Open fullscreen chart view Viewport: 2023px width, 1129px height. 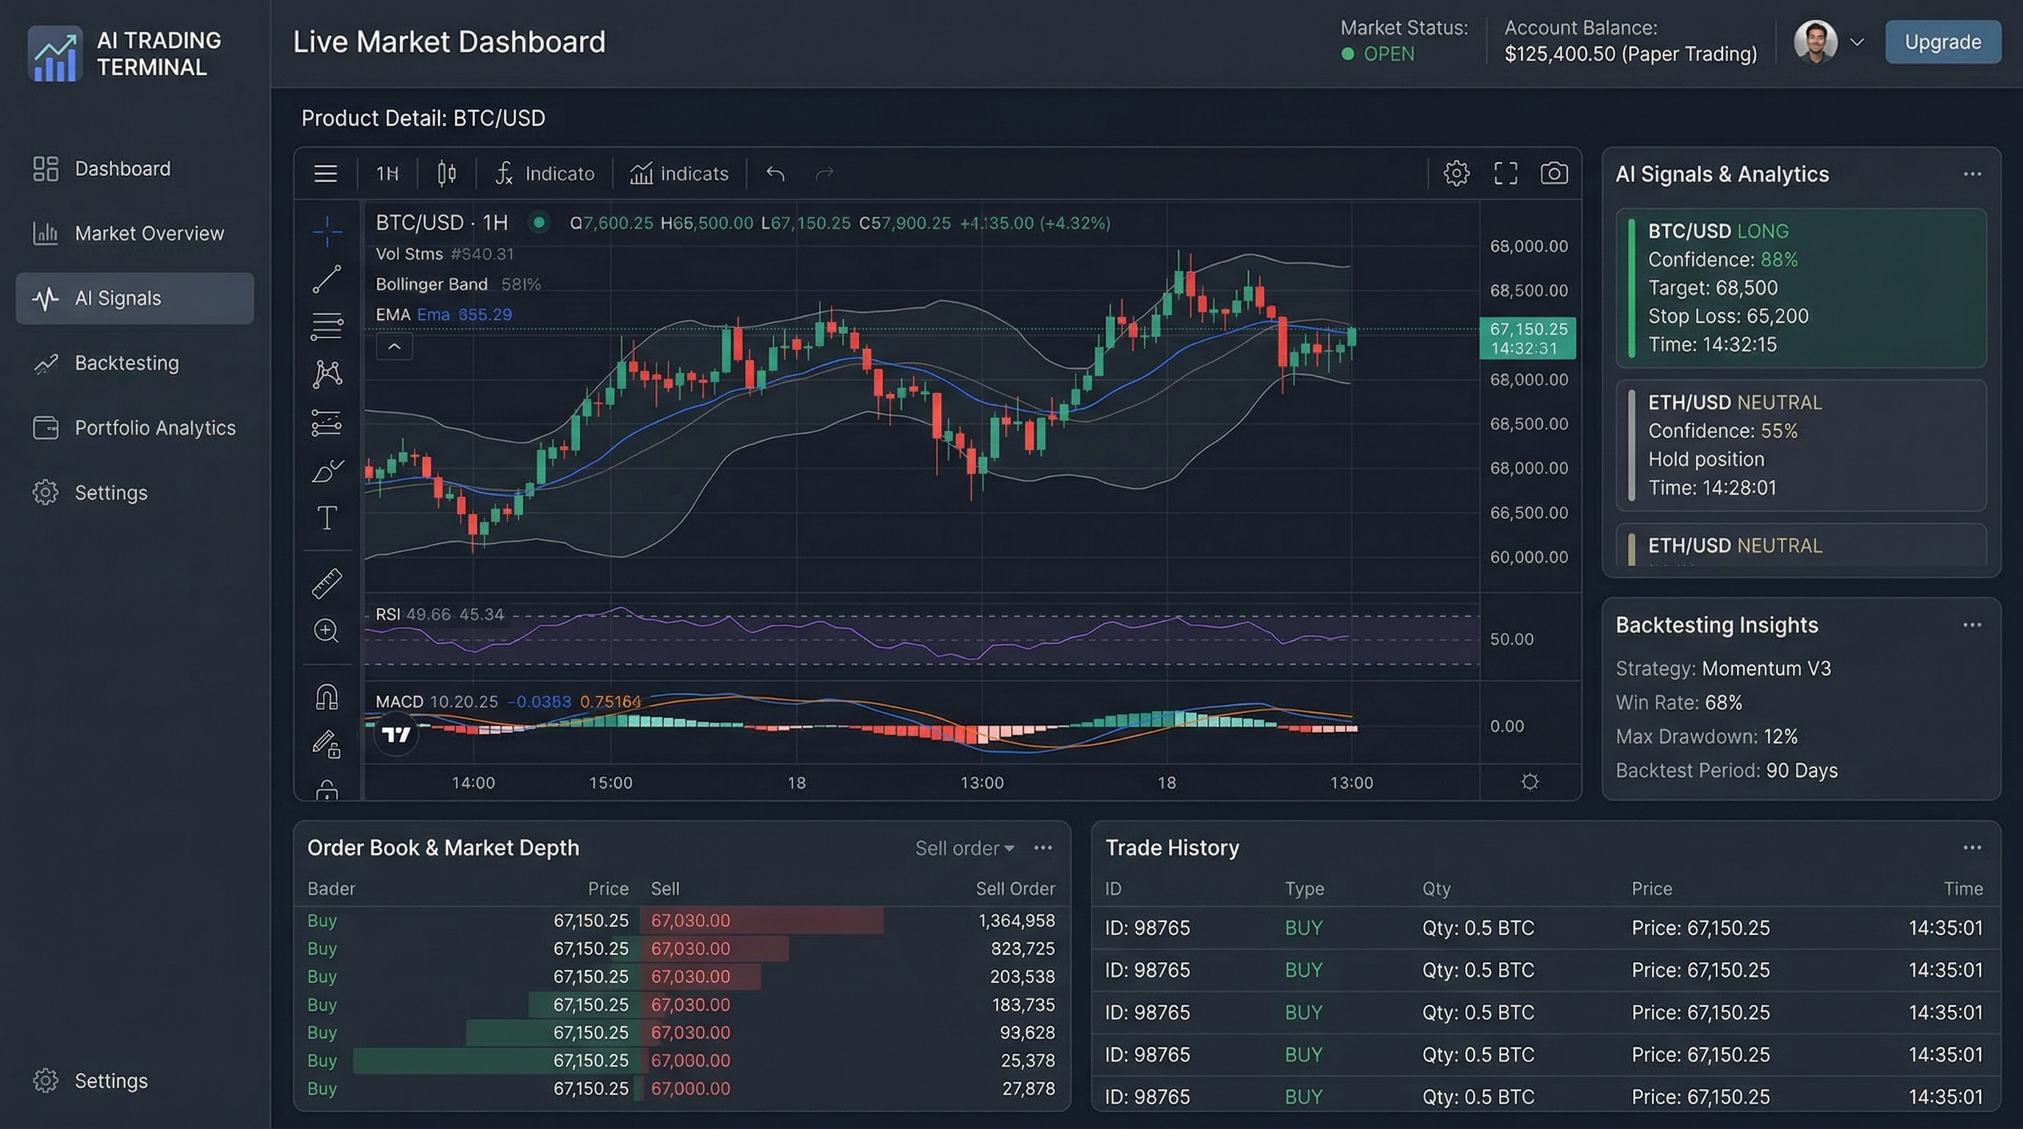[x=1505, y=173]
